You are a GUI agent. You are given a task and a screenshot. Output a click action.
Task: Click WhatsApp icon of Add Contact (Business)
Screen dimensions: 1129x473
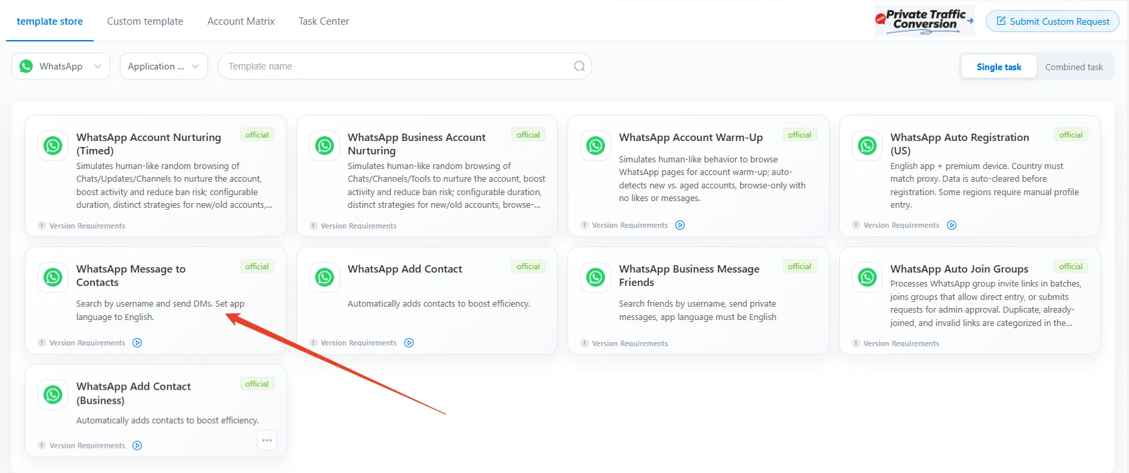(53, 394)
